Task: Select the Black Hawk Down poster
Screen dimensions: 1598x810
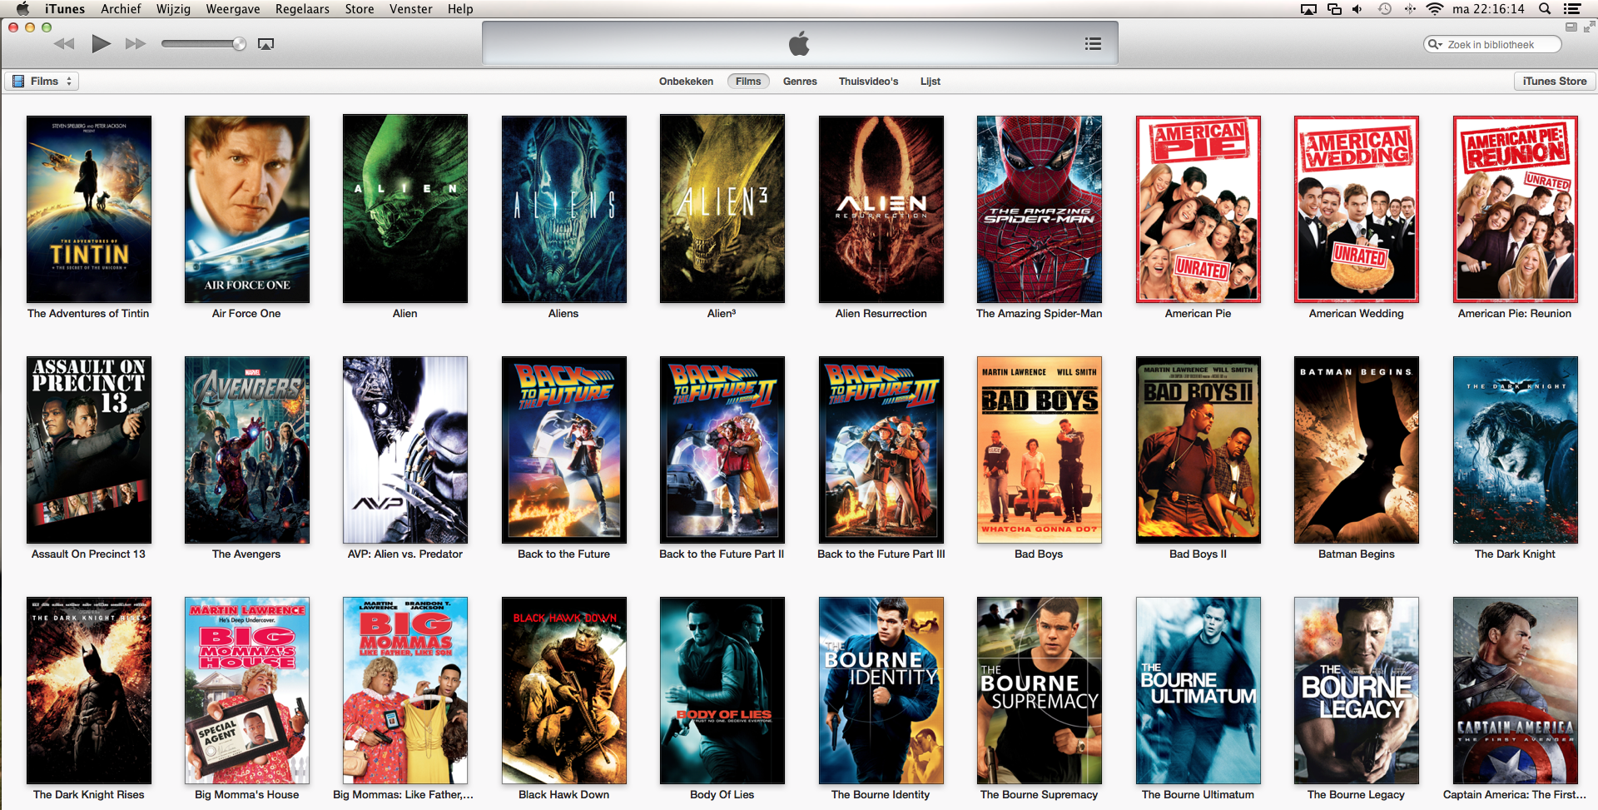Action: [x=564, y=690]
